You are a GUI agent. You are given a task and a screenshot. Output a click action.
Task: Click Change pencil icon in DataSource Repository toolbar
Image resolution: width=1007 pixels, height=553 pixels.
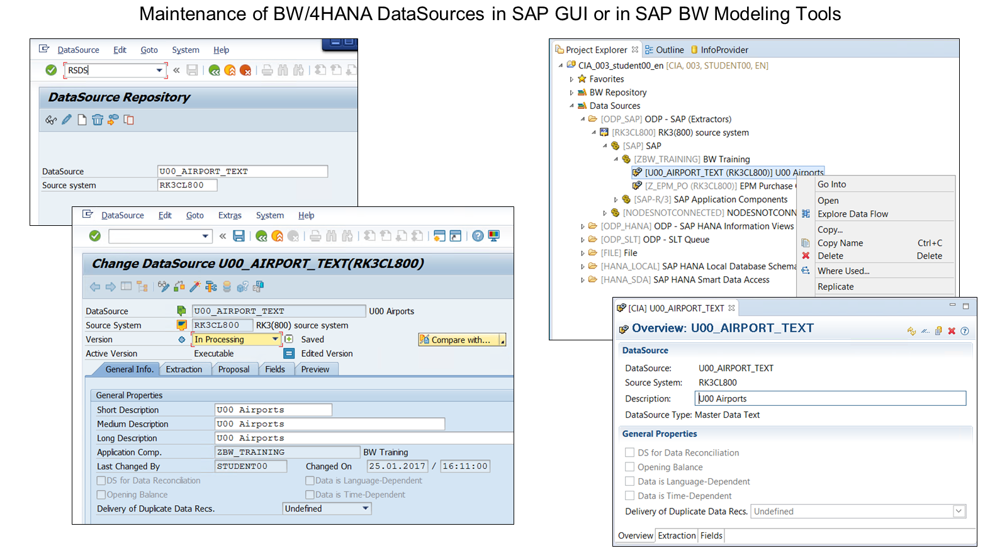click(x=67, y=120)
